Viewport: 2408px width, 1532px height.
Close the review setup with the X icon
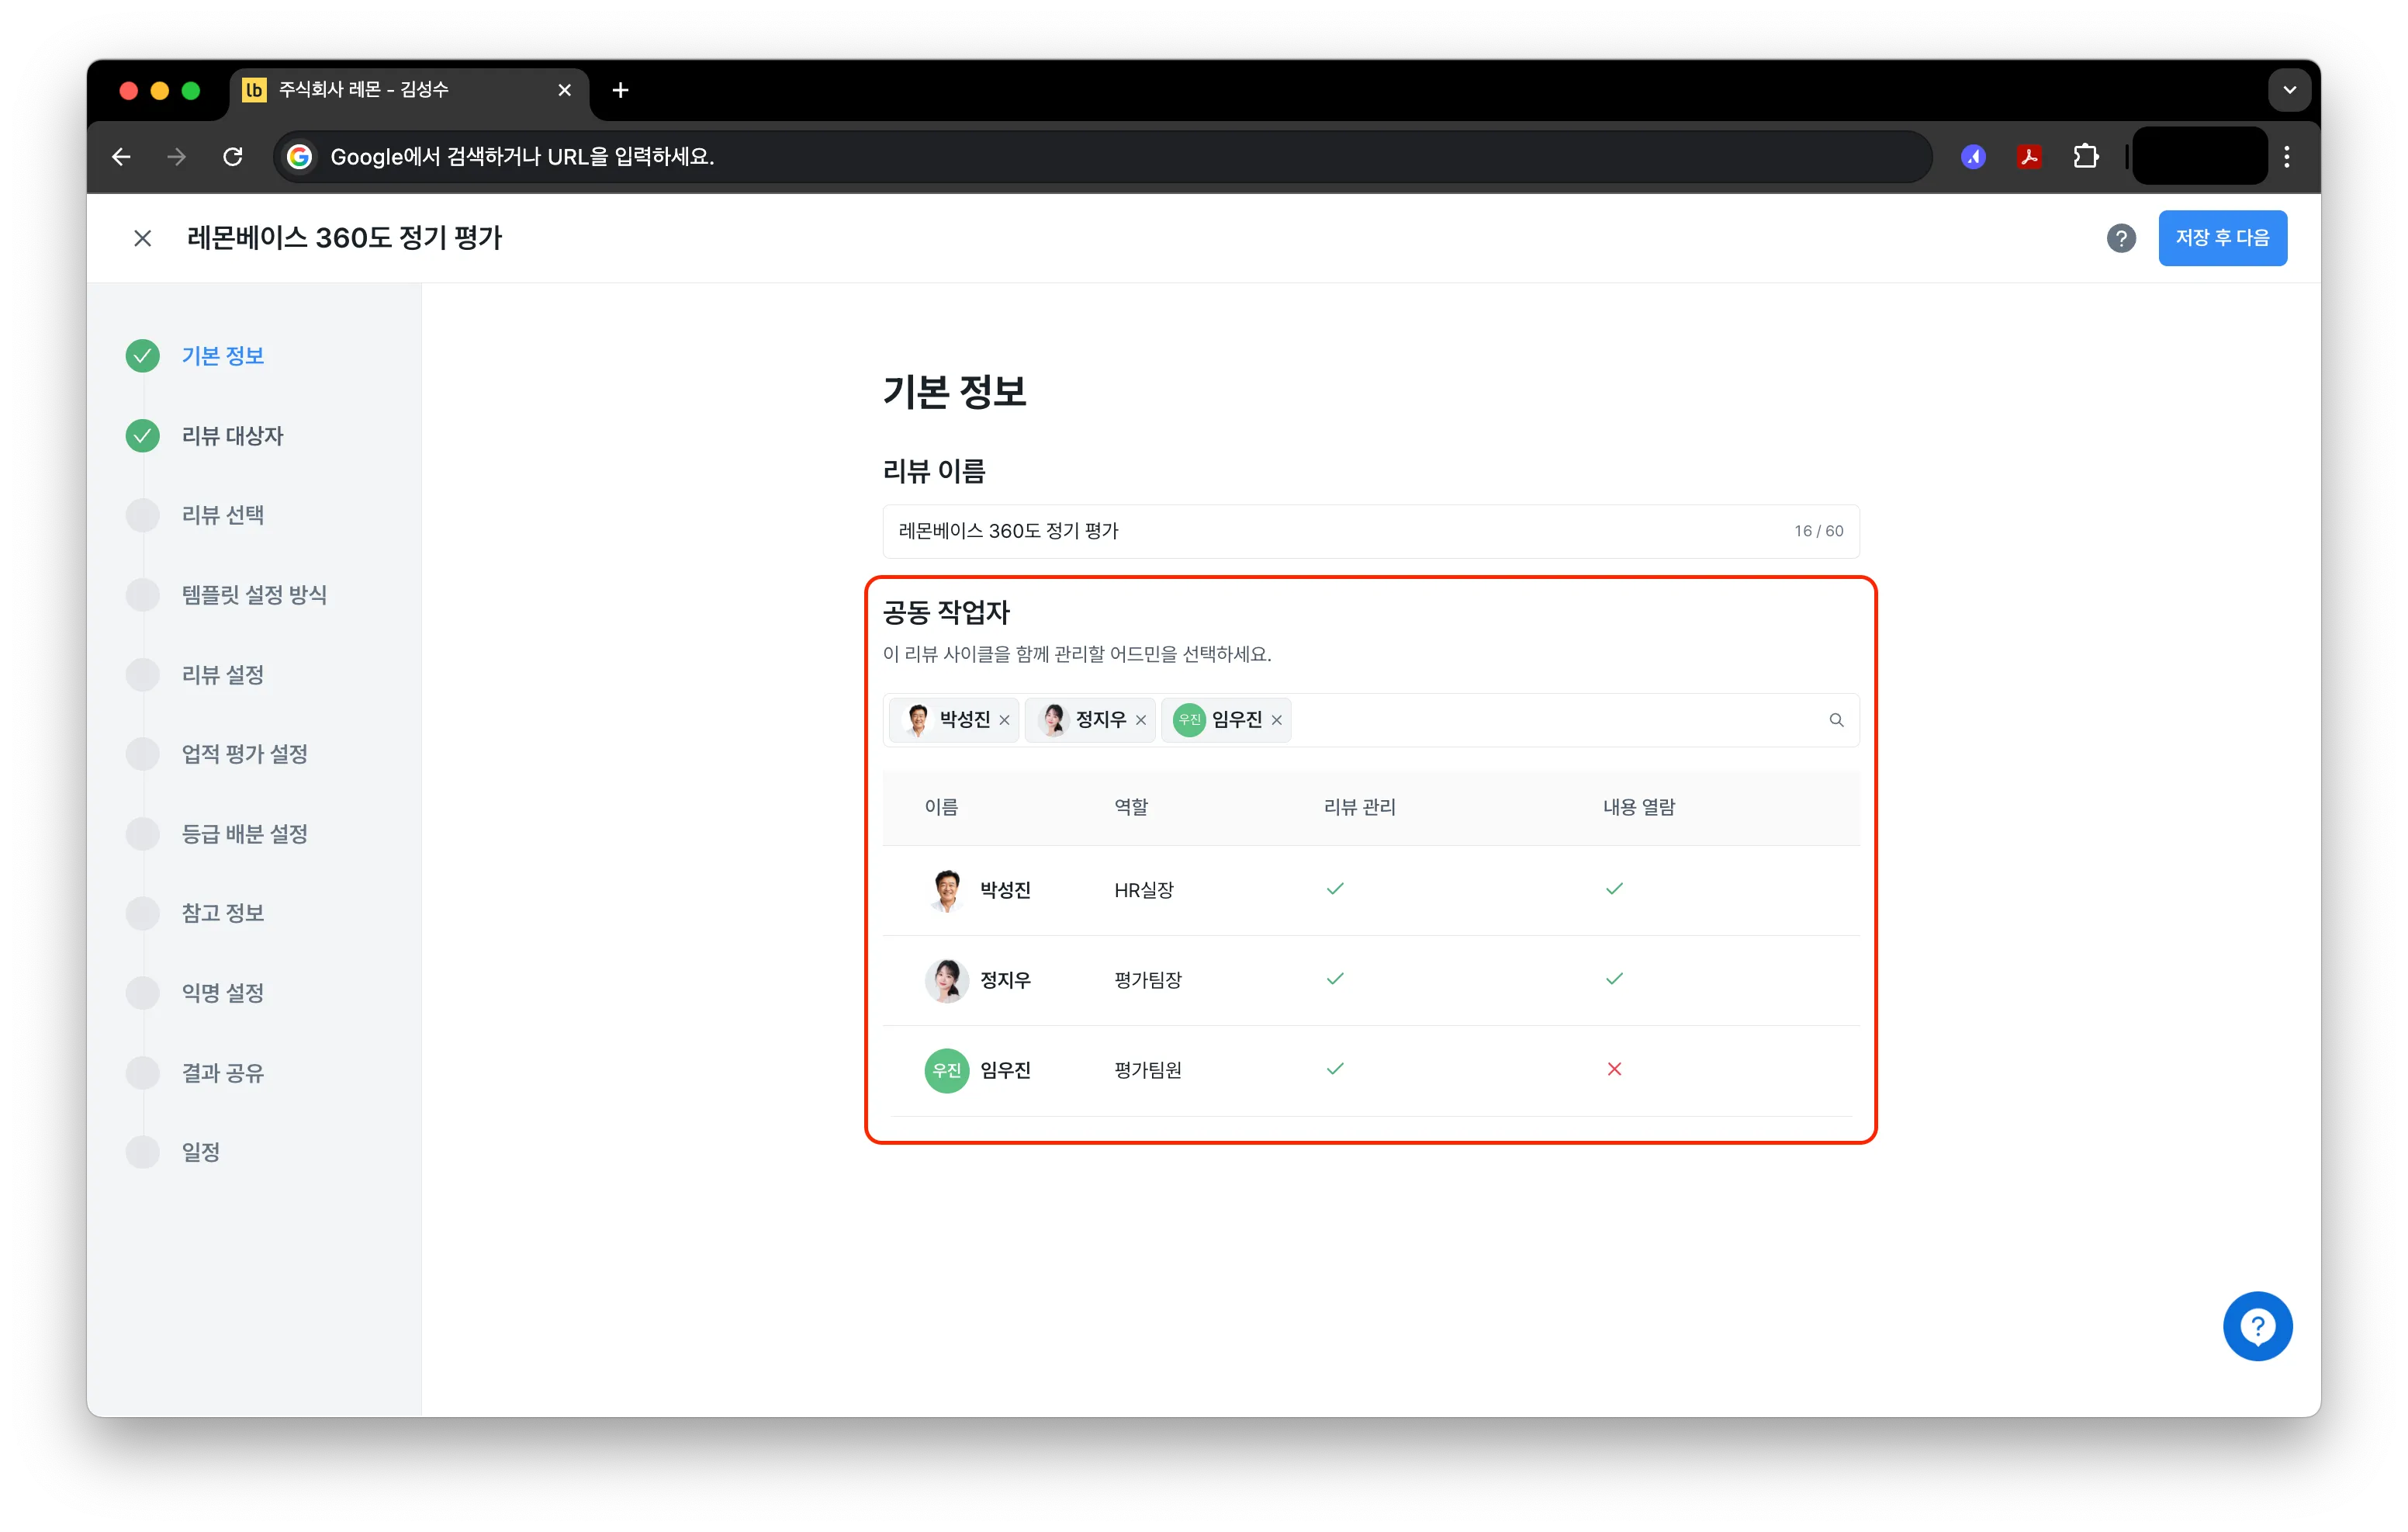pyautogui.click(x=143, y=238)
